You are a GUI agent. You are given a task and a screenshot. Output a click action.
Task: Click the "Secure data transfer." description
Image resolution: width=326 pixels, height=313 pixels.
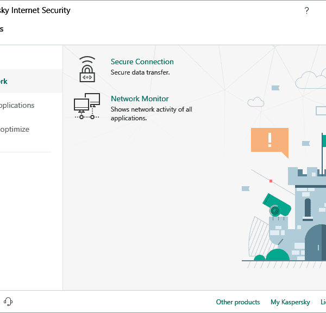[140, 72]
